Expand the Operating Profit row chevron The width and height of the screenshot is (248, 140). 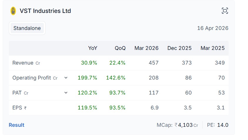pos(66,78)
